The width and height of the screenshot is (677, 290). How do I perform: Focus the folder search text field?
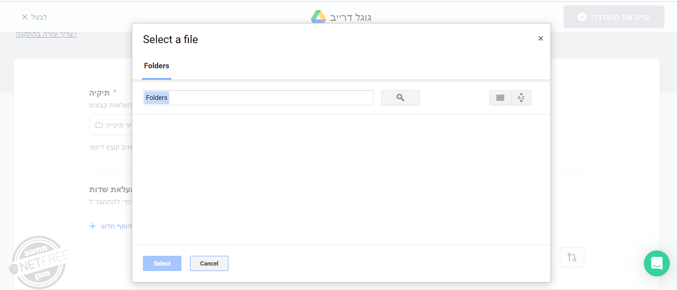269,98
